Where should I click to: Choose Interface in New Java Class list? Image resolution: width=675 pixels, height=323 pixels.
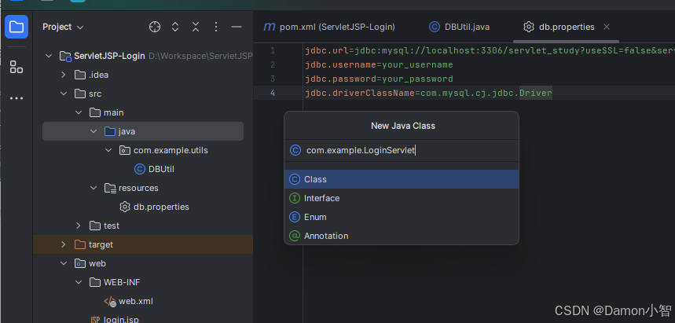point(402,198)
